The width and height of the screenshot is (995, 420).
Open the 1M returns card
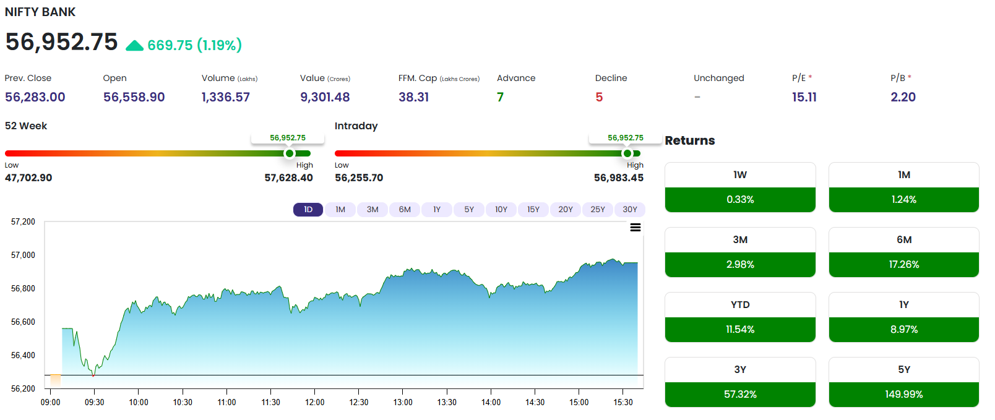pos(904,187)
